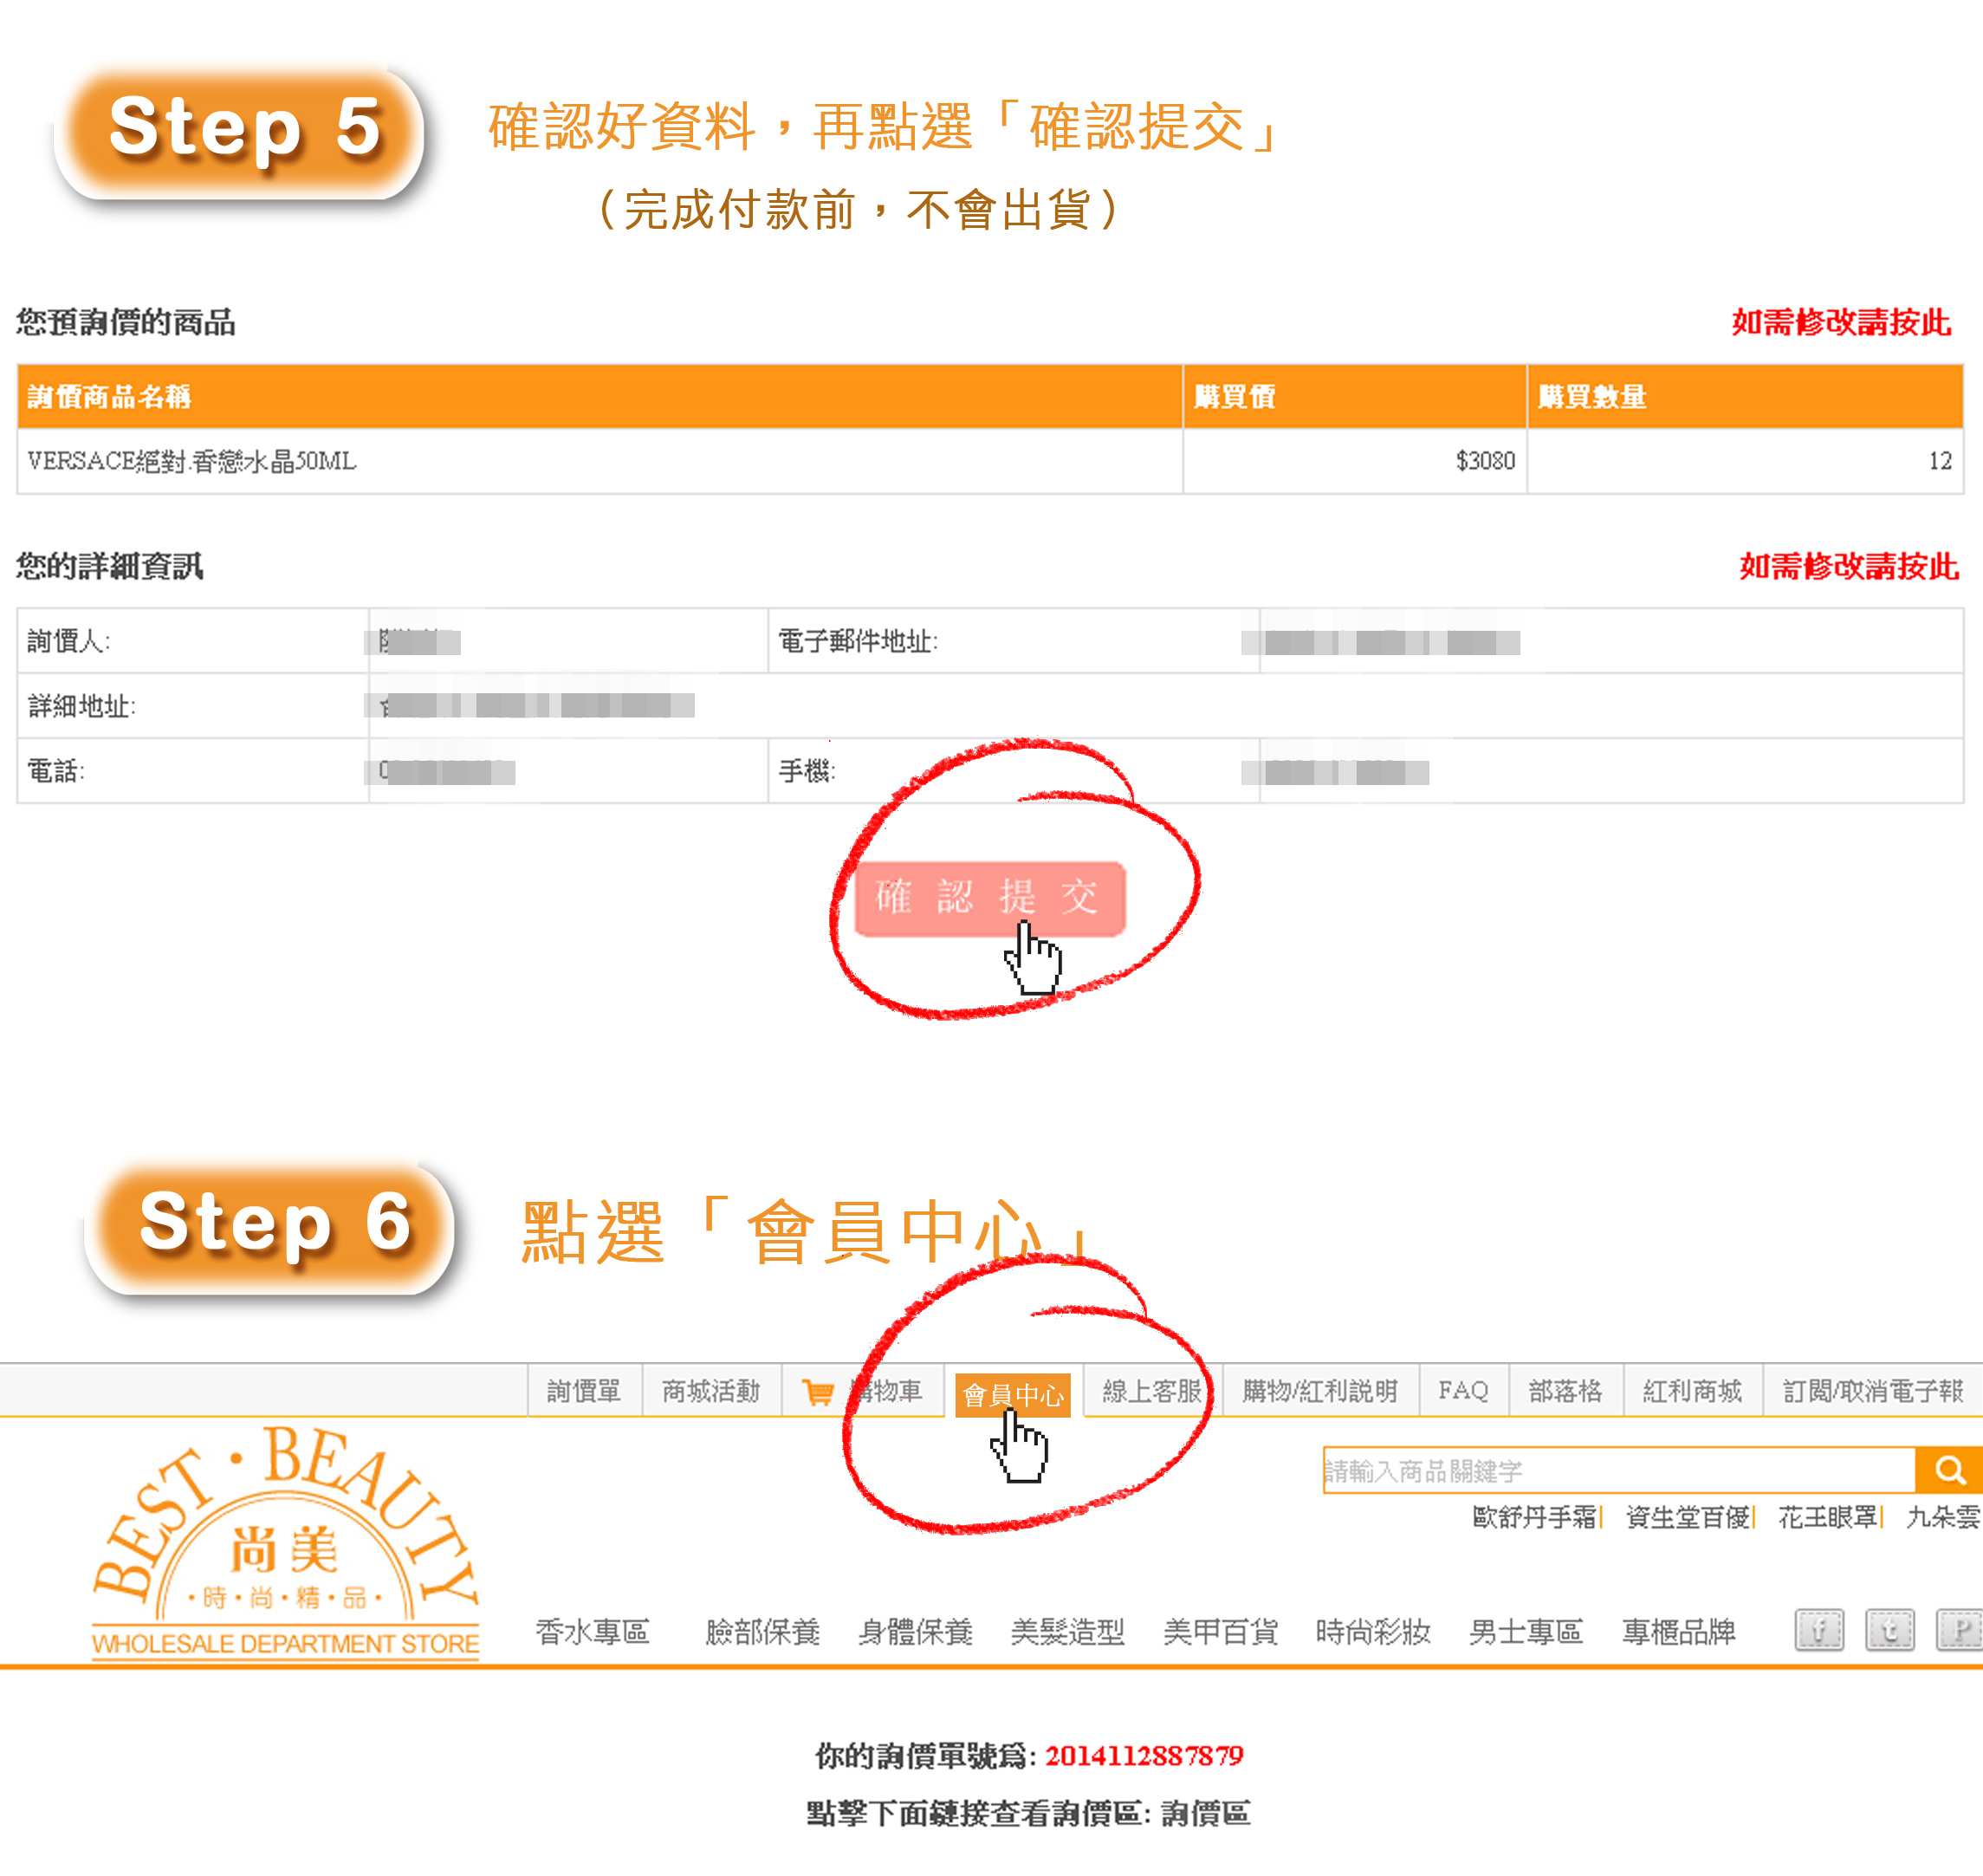The image size is (1983, 1876).
Task: Click the shopping cart icon
Action: click(x=818, y=1392)
